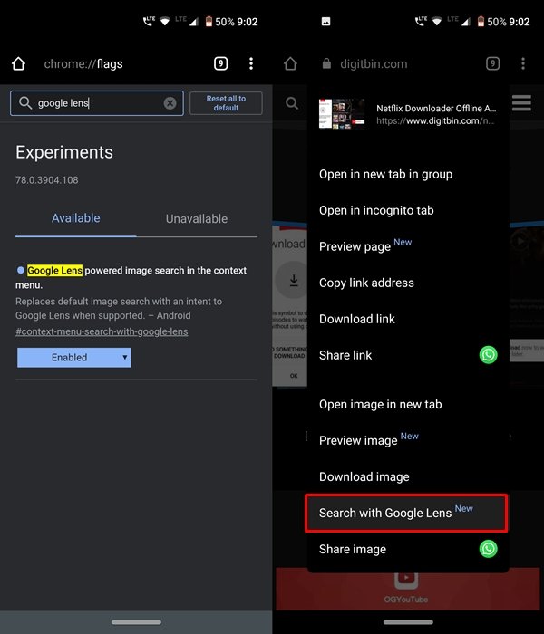Choose Search with Google Lens
The width and height of the screenshot is (544, 634).
pos(406,513)
